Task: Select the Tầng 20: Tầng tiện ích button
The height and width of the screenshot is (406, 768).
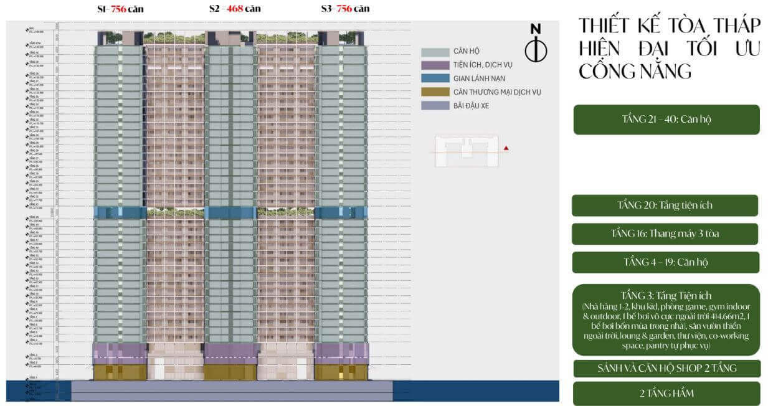Action: coord(665,205)
